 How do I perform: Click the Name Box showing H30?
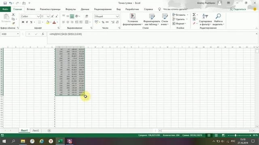coord(9,34)
